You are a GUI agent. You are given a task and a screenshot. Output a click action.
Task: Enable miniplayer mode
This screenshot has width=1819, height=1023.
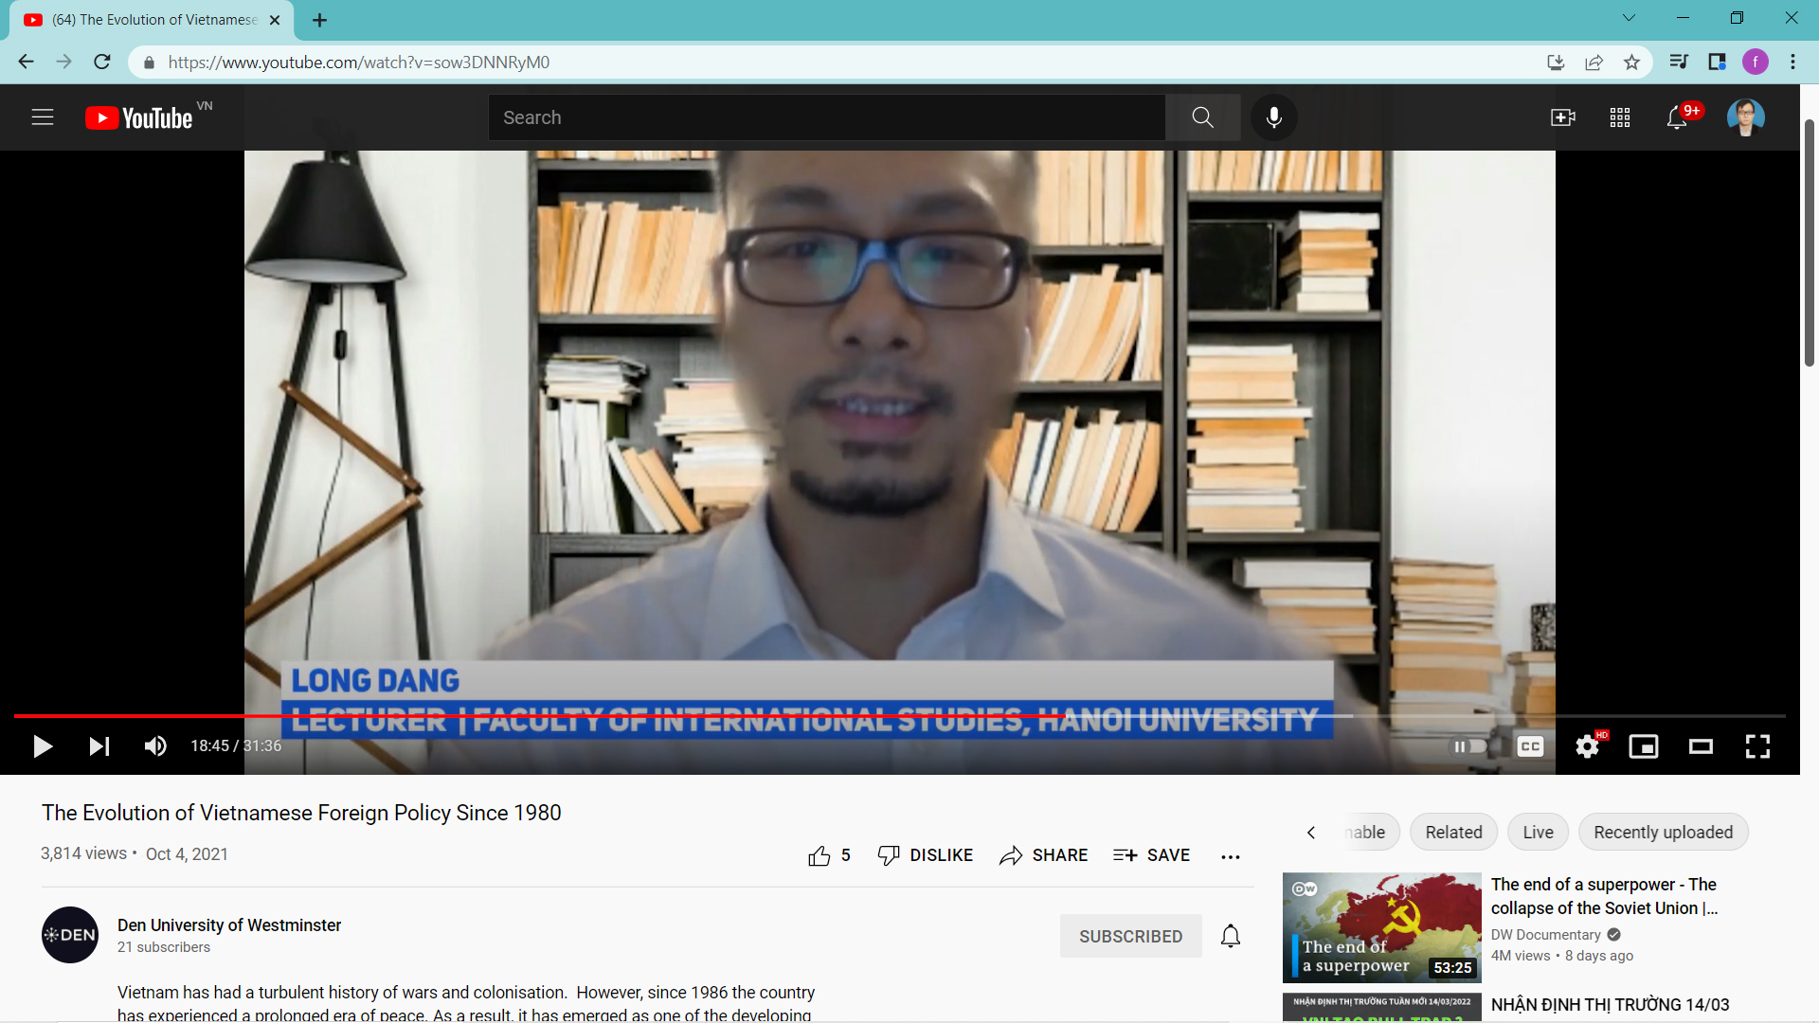pos(1644,746)
